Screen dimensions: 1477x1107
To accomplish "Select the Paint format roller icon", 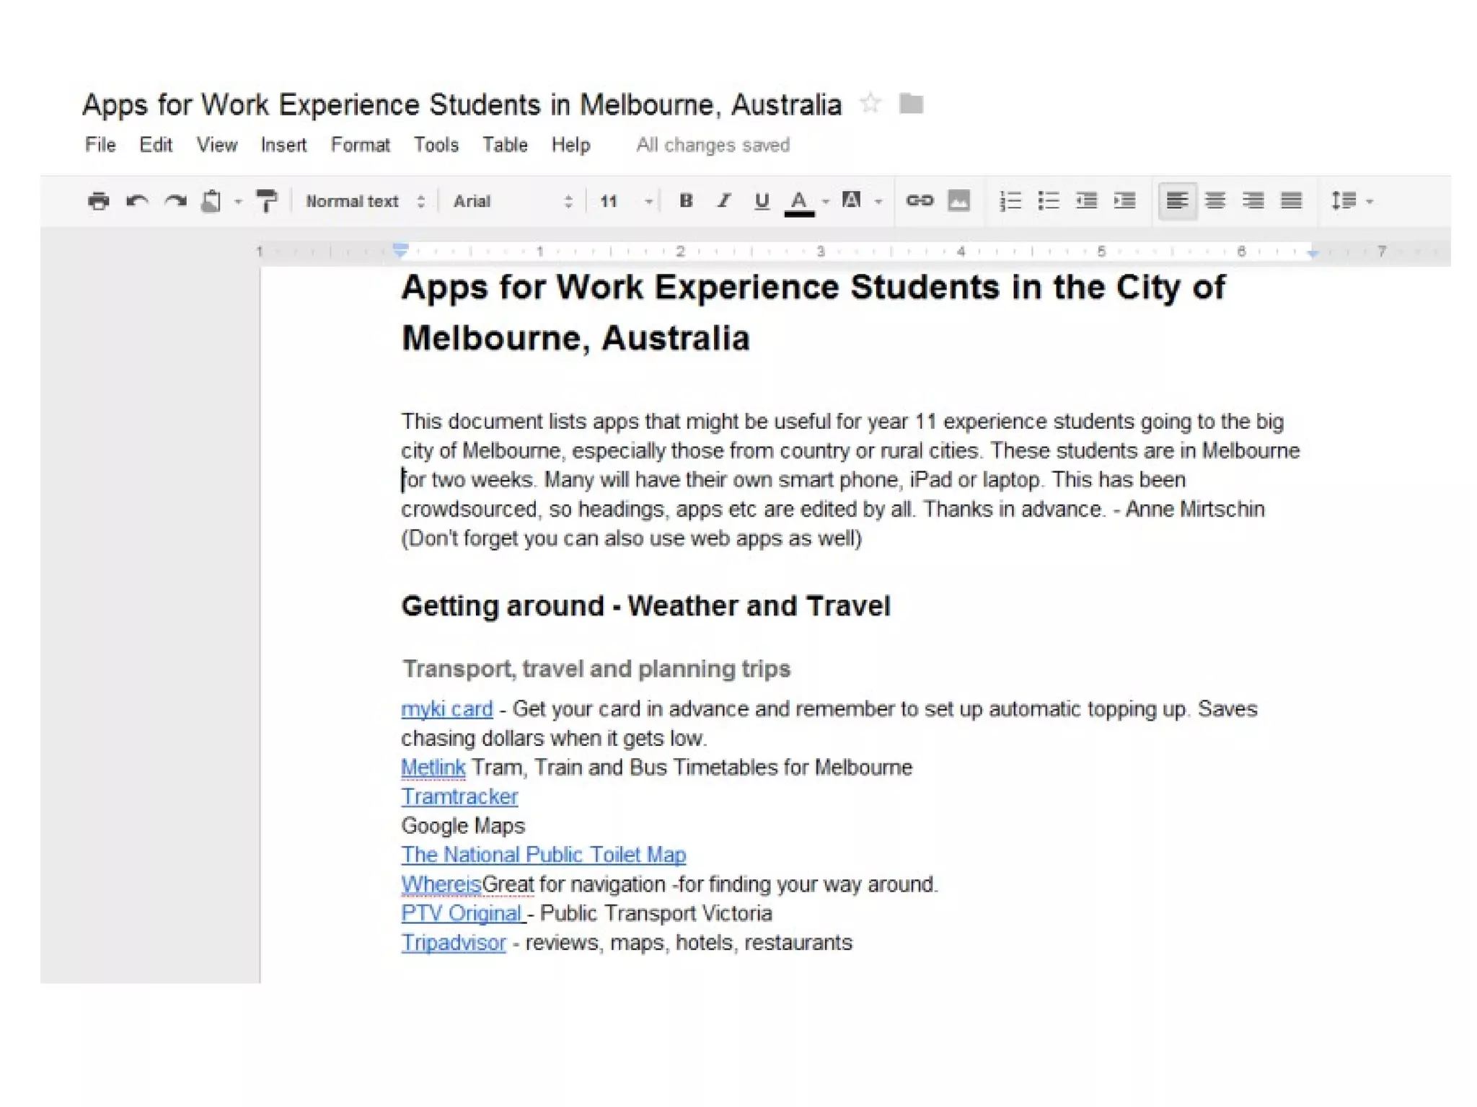I will click(267, 201).
